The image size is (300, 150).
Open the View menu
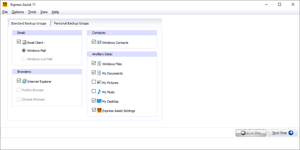tap(44, 12)
